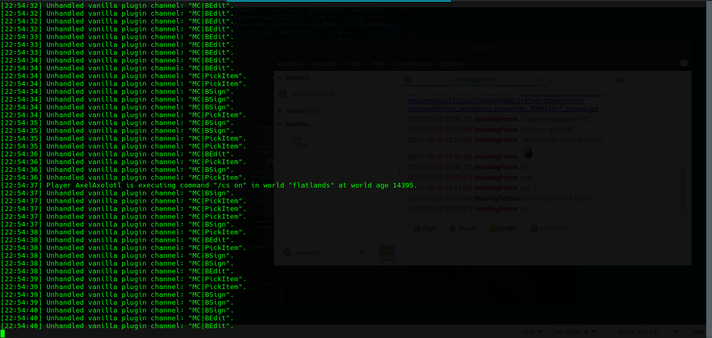
Task: Click the buddy icon thumbnail beside status
Action: click(x=387, y=253)
